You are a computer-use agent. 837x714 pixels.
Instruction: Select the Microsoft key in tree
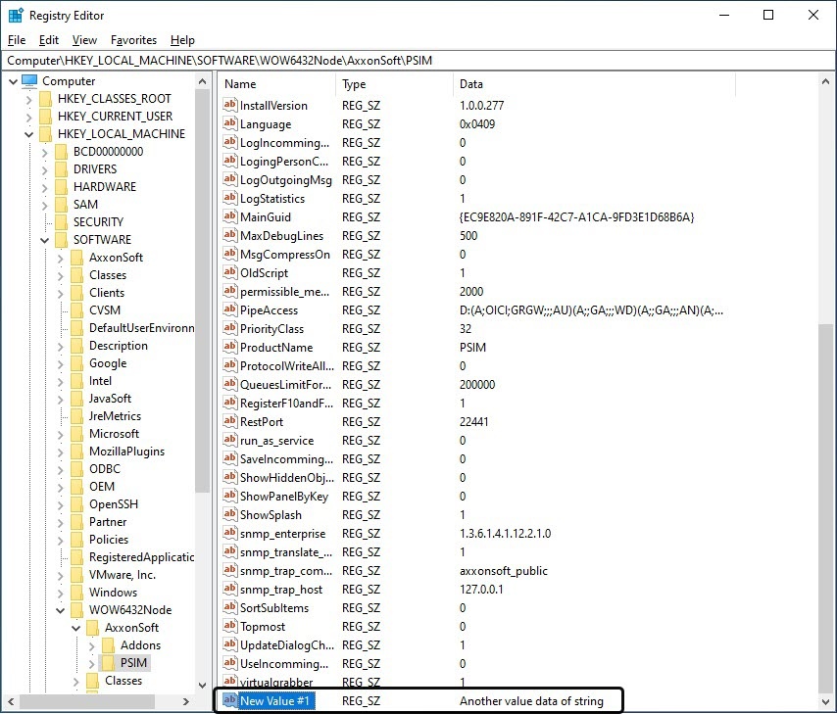pyautogui.click(x=114, y=434)
